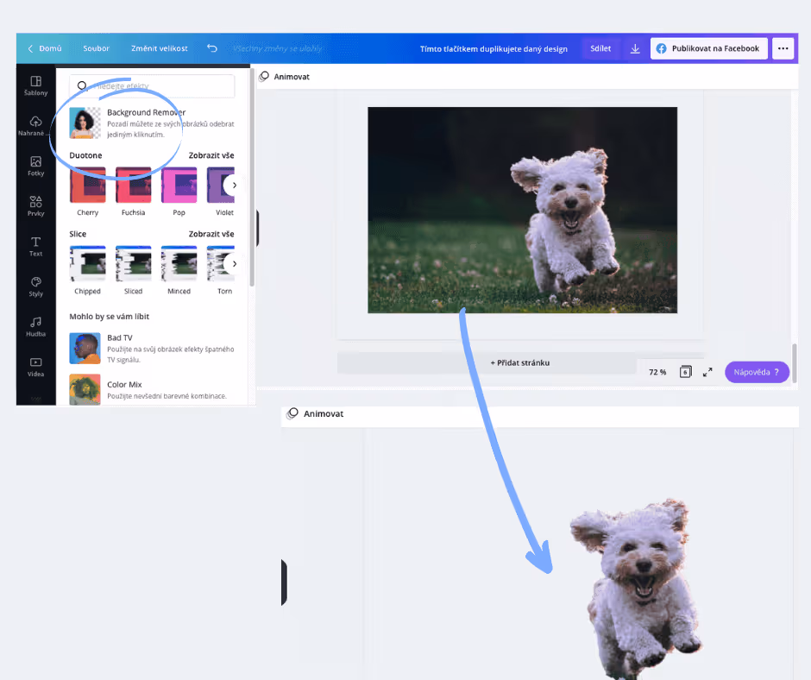Viewport: 811px width, 680px height.
Task: Select the Text tool in sidebar
Action: 35,244
